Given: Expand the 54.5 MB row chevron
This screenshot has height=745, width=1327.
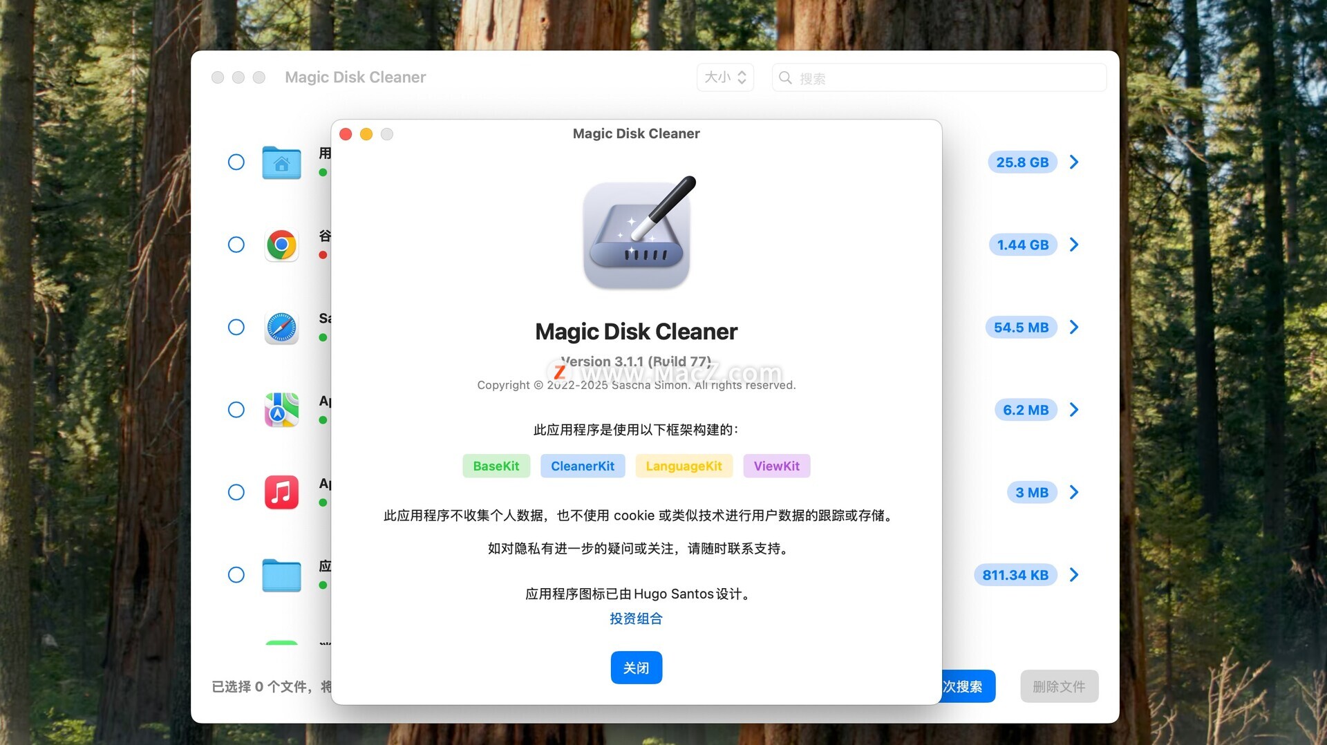Looking at the screenshot, I should (x=1074, y=327).
